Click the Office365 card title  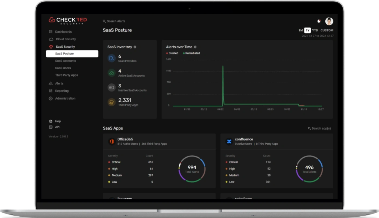click(x=125, y=139)
